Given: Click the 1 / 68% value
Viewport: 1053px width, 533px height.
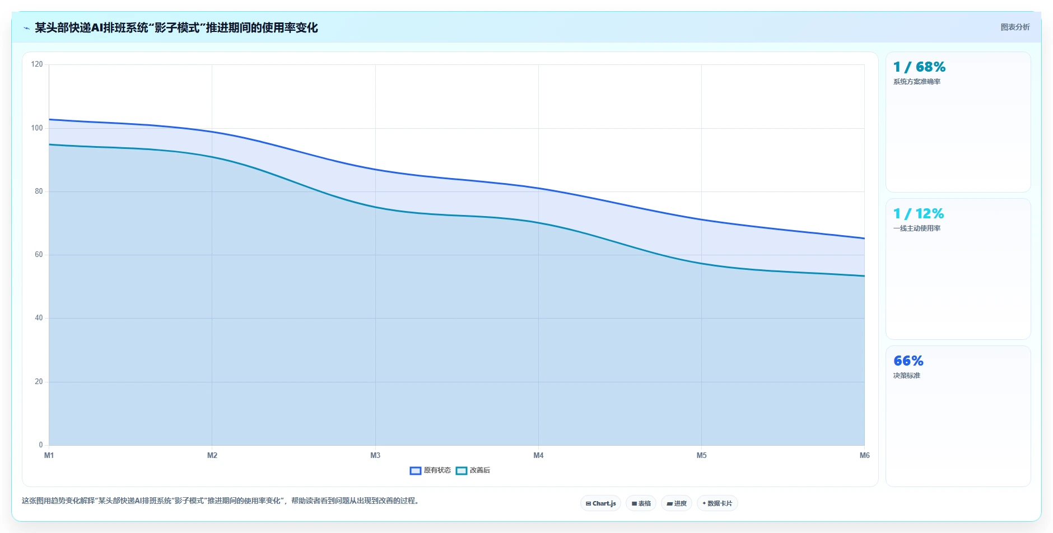Looking at the screenshot, I should (919, 67).
